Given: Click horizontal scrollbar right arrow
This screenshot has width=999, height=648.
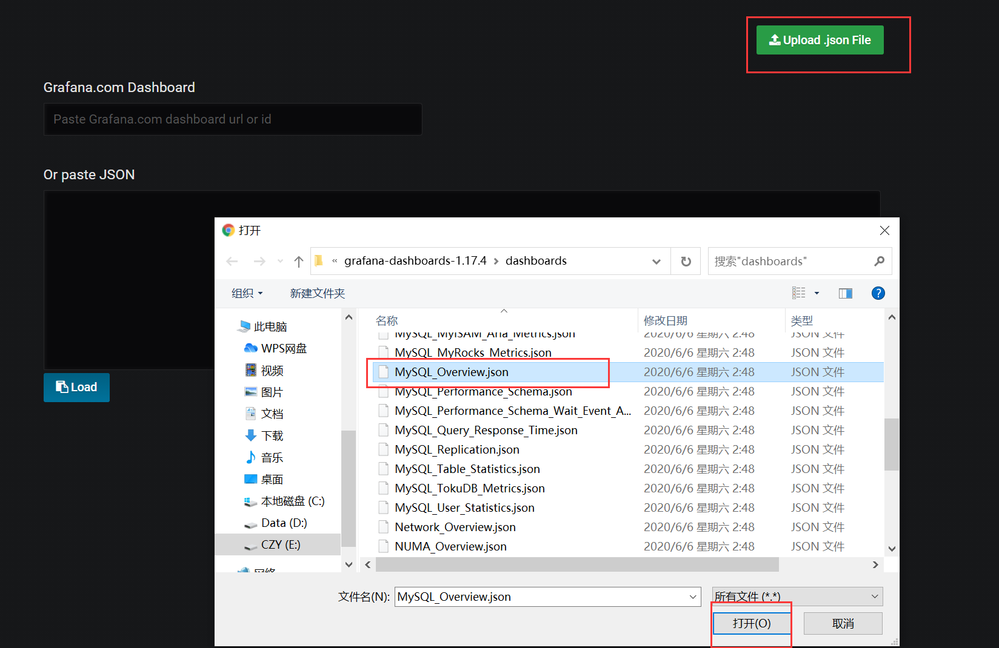Looking at the screenshot, I should [875, 564].
